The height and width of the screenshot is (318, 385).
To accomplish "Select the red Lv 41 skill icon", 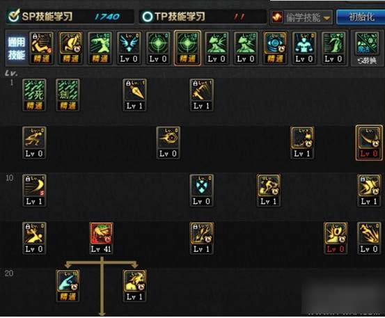I will click(x=101, y=237).
